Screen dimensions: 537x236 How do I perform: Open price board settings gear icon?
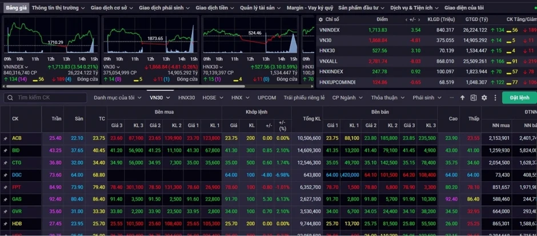point(484,98)
